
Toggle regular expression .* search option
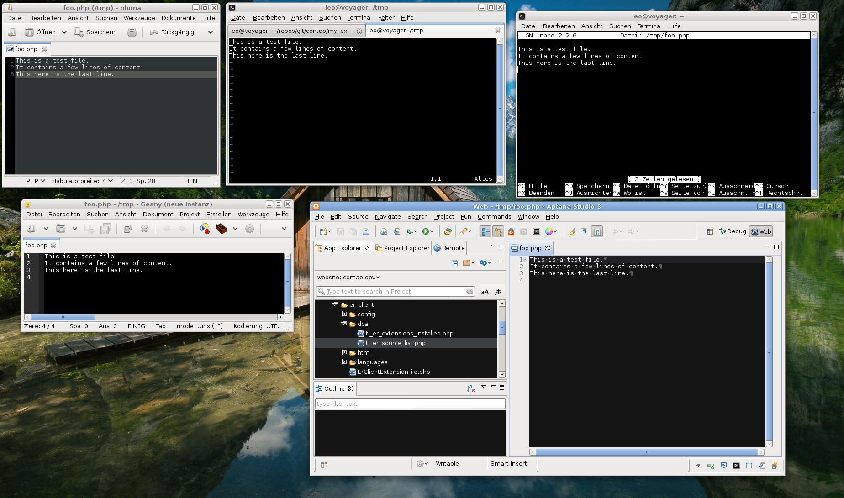point(498,292)
